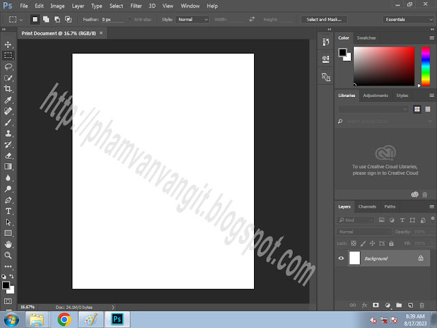The image size is (437, 328).
Task: Open the Layer menu
Action: [x=78, y=6]
